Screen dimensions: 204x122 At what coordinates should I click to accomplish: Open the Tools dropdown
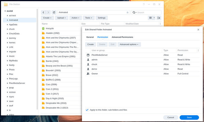point(89,18)
